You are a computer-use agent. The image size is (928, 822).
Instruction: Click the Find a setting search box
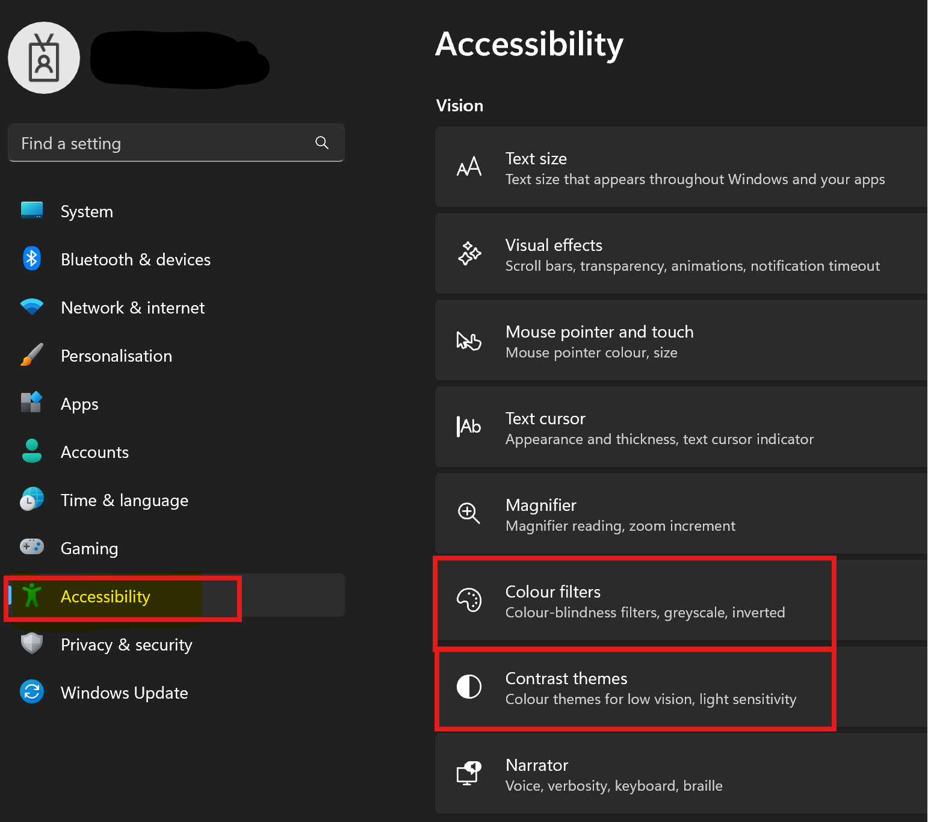(x=162, y=143)
